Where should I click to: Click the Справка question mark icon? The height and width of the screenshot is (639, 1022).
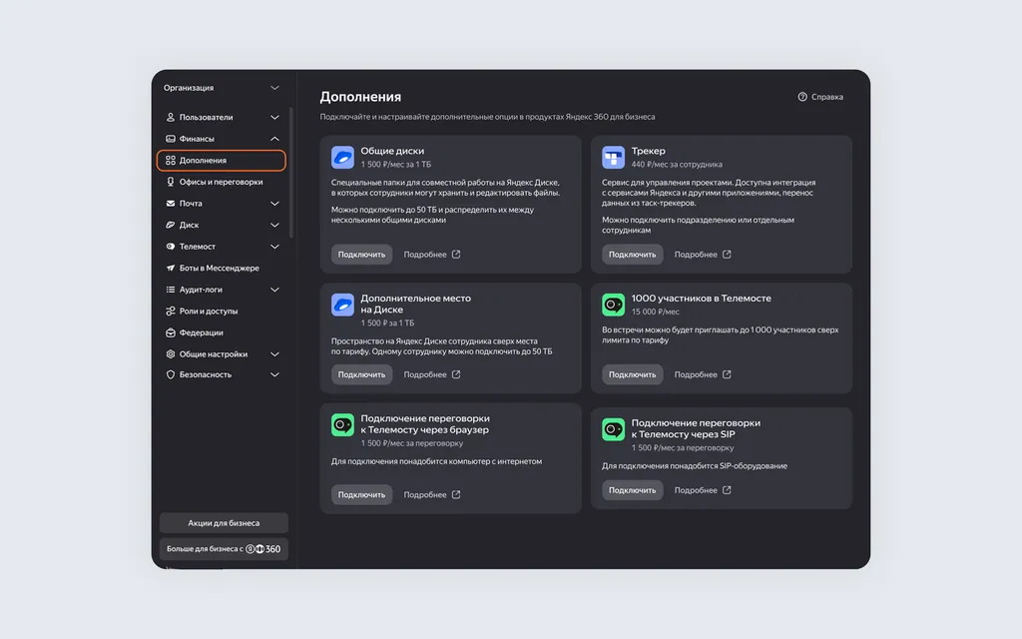pyautogui.click(x=802, y=97)
